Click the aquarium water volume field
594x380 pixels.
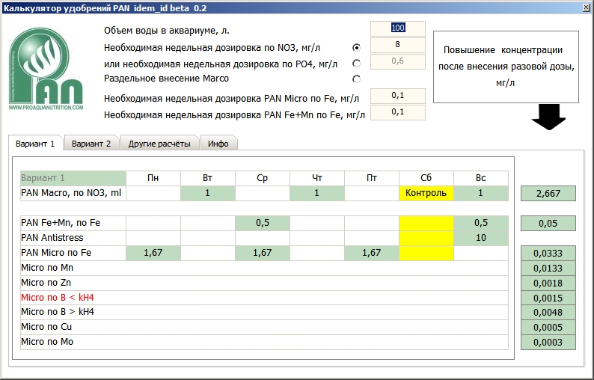click(x=398, y=28)
